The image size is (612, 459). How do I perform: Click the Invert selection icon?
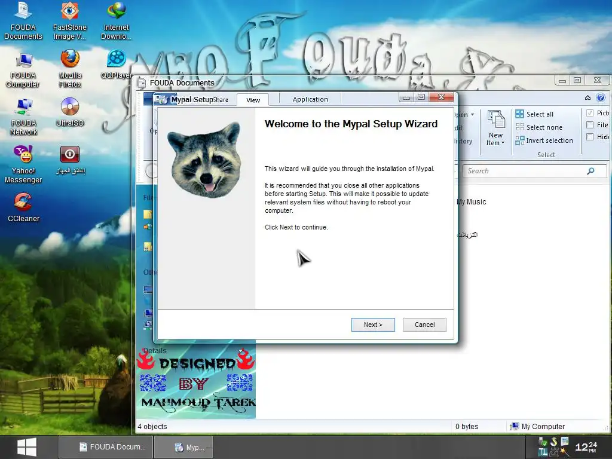point(519,140)
